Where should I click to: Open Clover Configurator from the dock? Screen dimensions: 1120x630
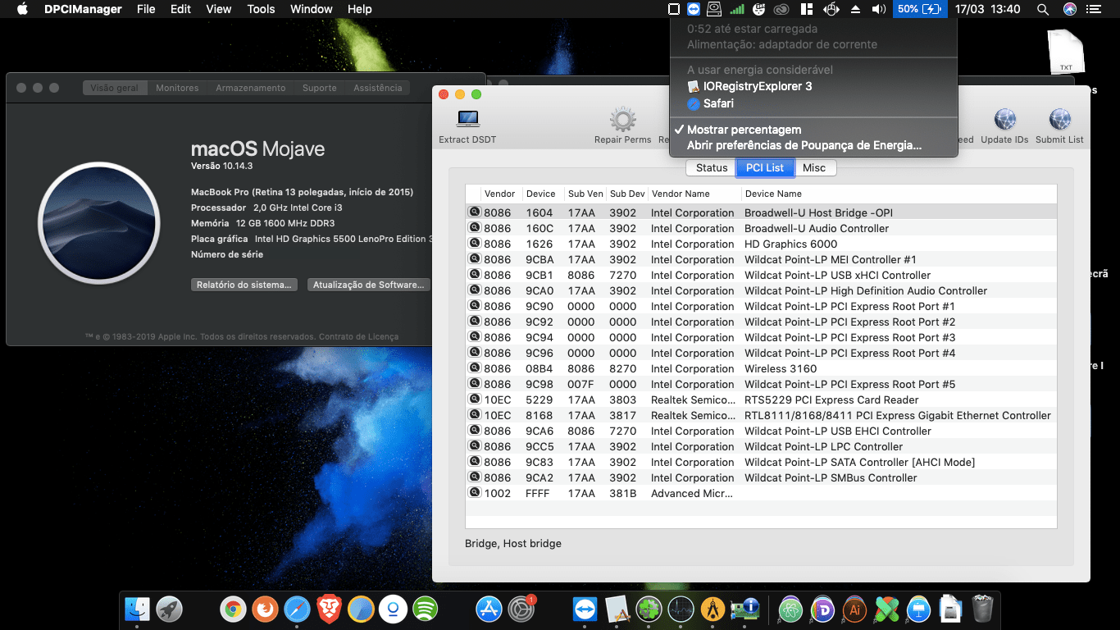pos(648,609)
